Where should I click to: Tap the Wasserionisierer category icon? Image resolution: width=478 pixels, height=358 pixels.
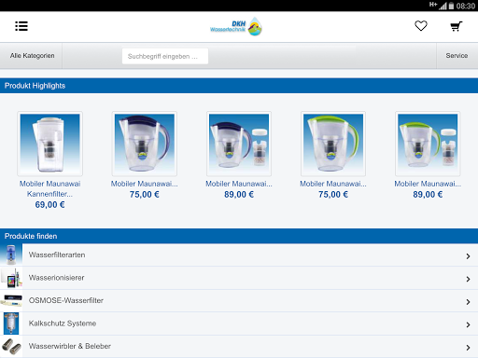coord(11,278)
